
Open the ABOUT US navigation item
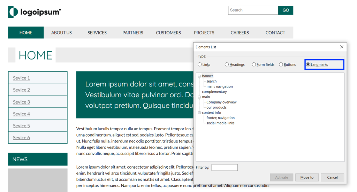pyautogui.click(x=61, y=32)
